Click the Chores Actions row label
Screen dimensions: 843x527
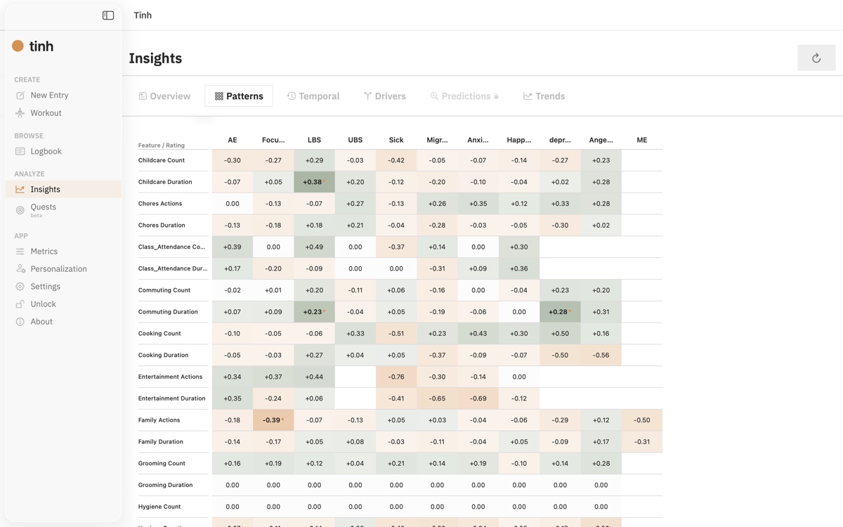click(160, 204)
